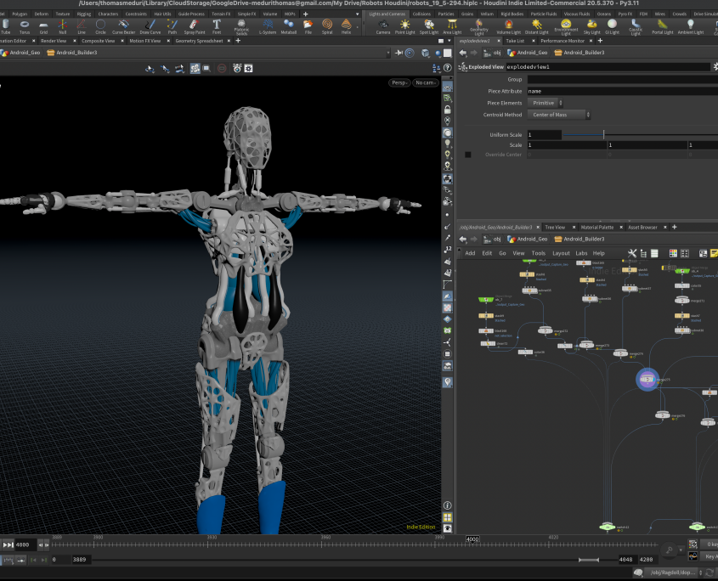718x581 pixels.
Task: Click the Spray Paint shelf tool
Action: (x=194, y=26)
